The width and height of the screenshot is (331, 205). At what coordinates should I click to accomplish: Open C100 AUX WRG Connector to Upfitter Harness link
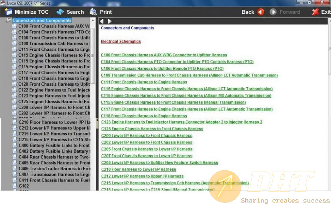[x=164, y=55]
